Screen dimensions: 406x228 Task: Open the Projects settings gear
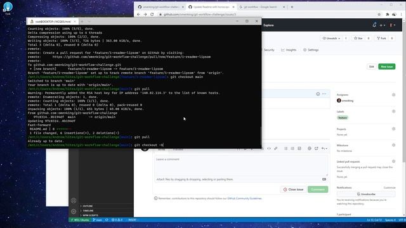(x=393, y=129)
